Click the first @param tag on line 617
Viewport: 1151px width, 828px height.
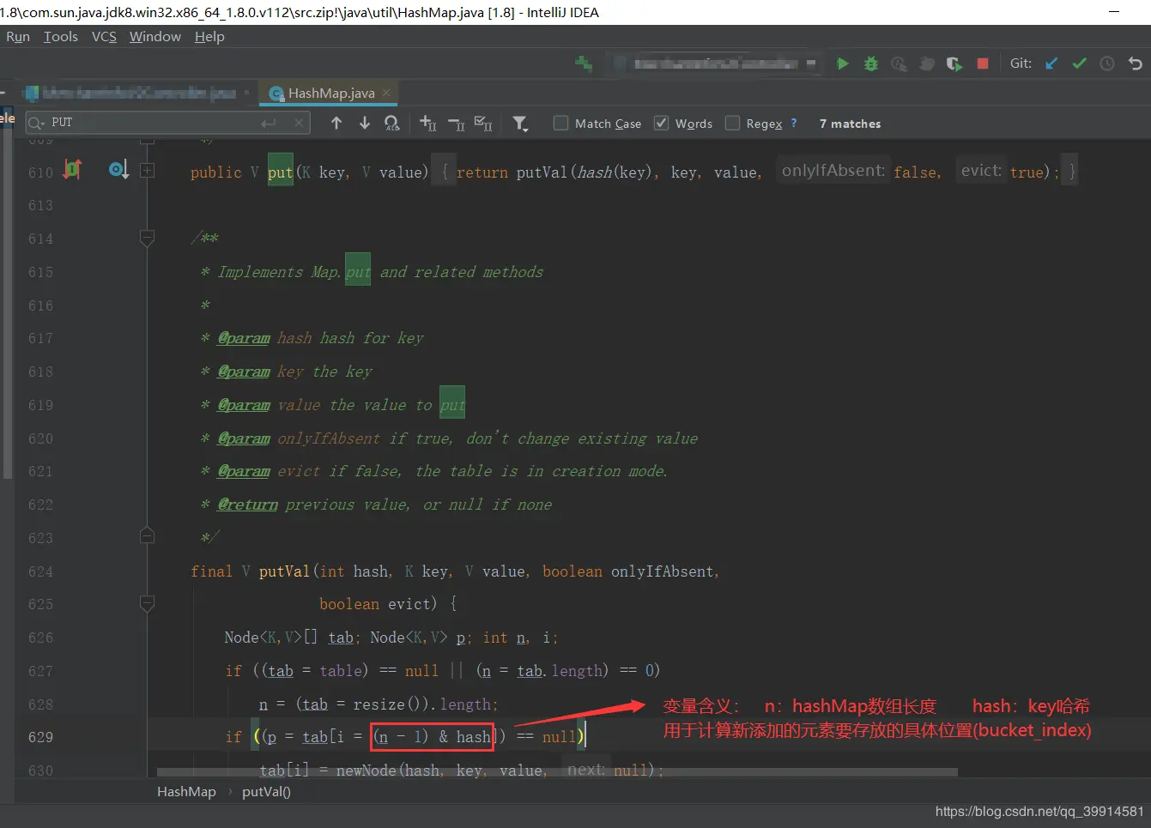coord(244,338)
